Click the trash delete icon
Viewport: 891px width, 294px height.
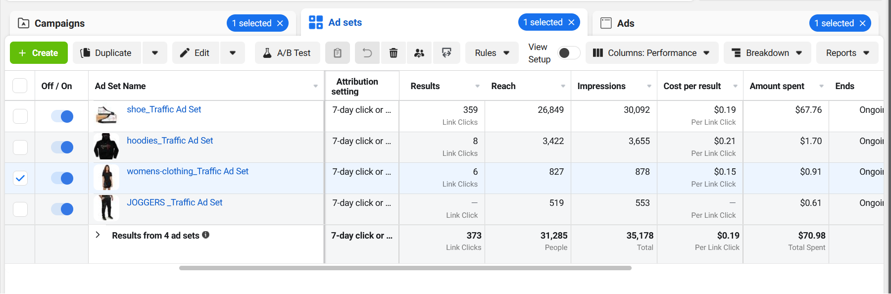coord(394,53)
